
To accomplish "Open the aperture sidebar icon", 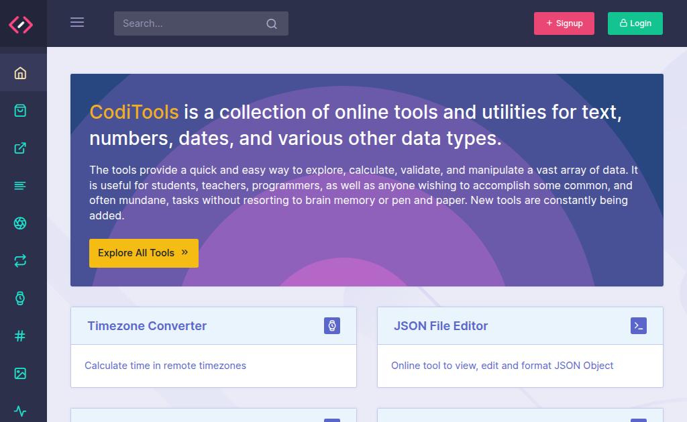I will [x=20, y=223].
